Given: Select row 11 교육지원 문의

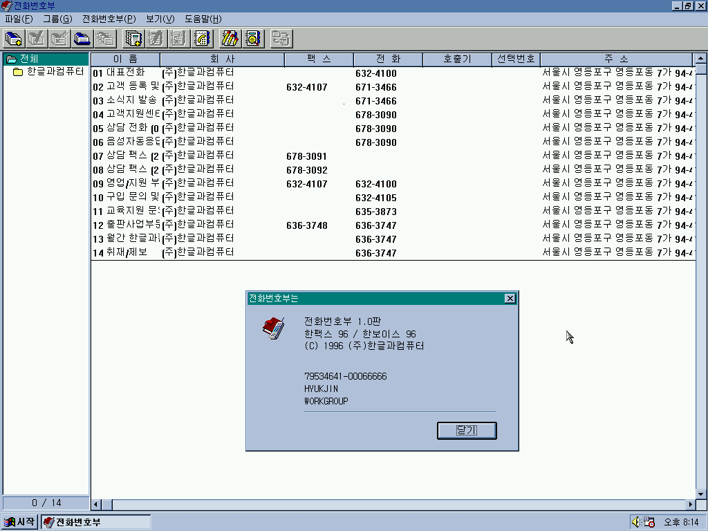Looking at the screenshot, I should [x=393, y=211].
